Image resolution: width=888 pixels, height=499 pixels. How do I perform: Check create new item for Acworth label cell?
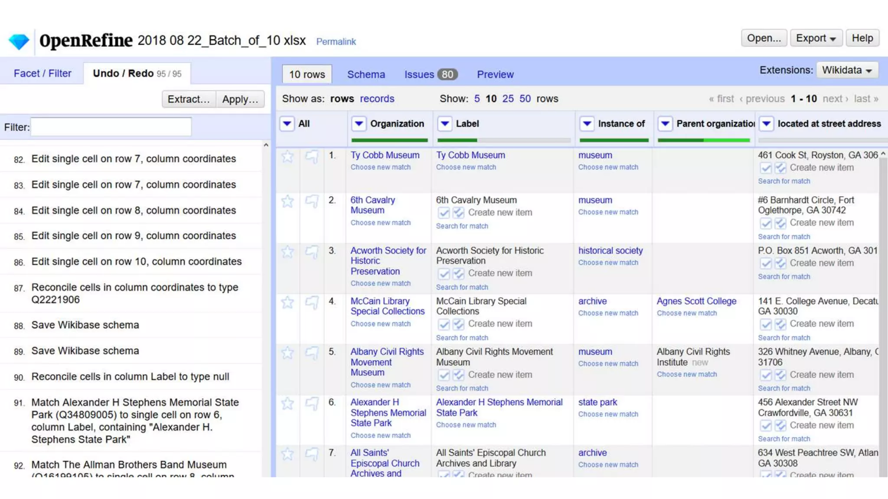(444, 274)
